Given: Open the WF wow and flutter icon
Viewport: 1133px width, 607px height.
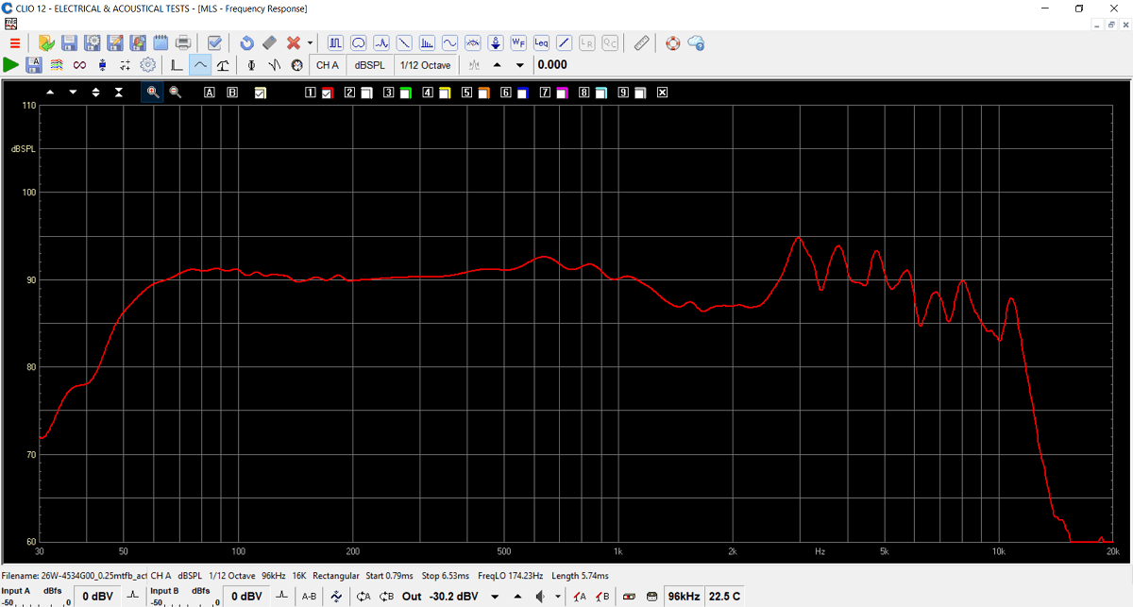Looking at the screenshot, I should [x=518, y=43].
